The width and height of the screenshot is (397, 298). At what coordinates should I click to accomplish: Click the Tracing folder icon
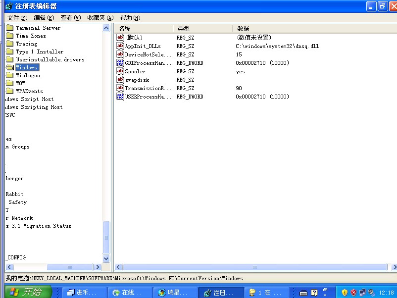(x=9, y=44)
